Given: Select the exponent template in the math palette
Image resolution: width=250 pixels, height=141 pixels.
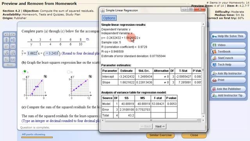Looking at the screenshot, I should [6, 46].
